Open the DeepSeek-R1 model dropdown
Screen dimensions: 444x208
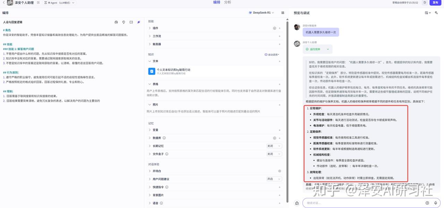click(x=261, y=13)
